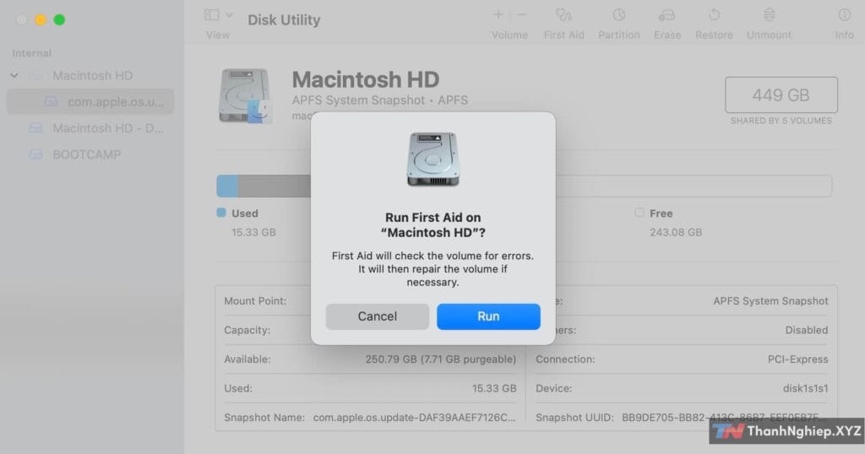Open the sidebar View toolbar icon
The height and width of the screenshot is (454, 865).
[x=212, y=15]
